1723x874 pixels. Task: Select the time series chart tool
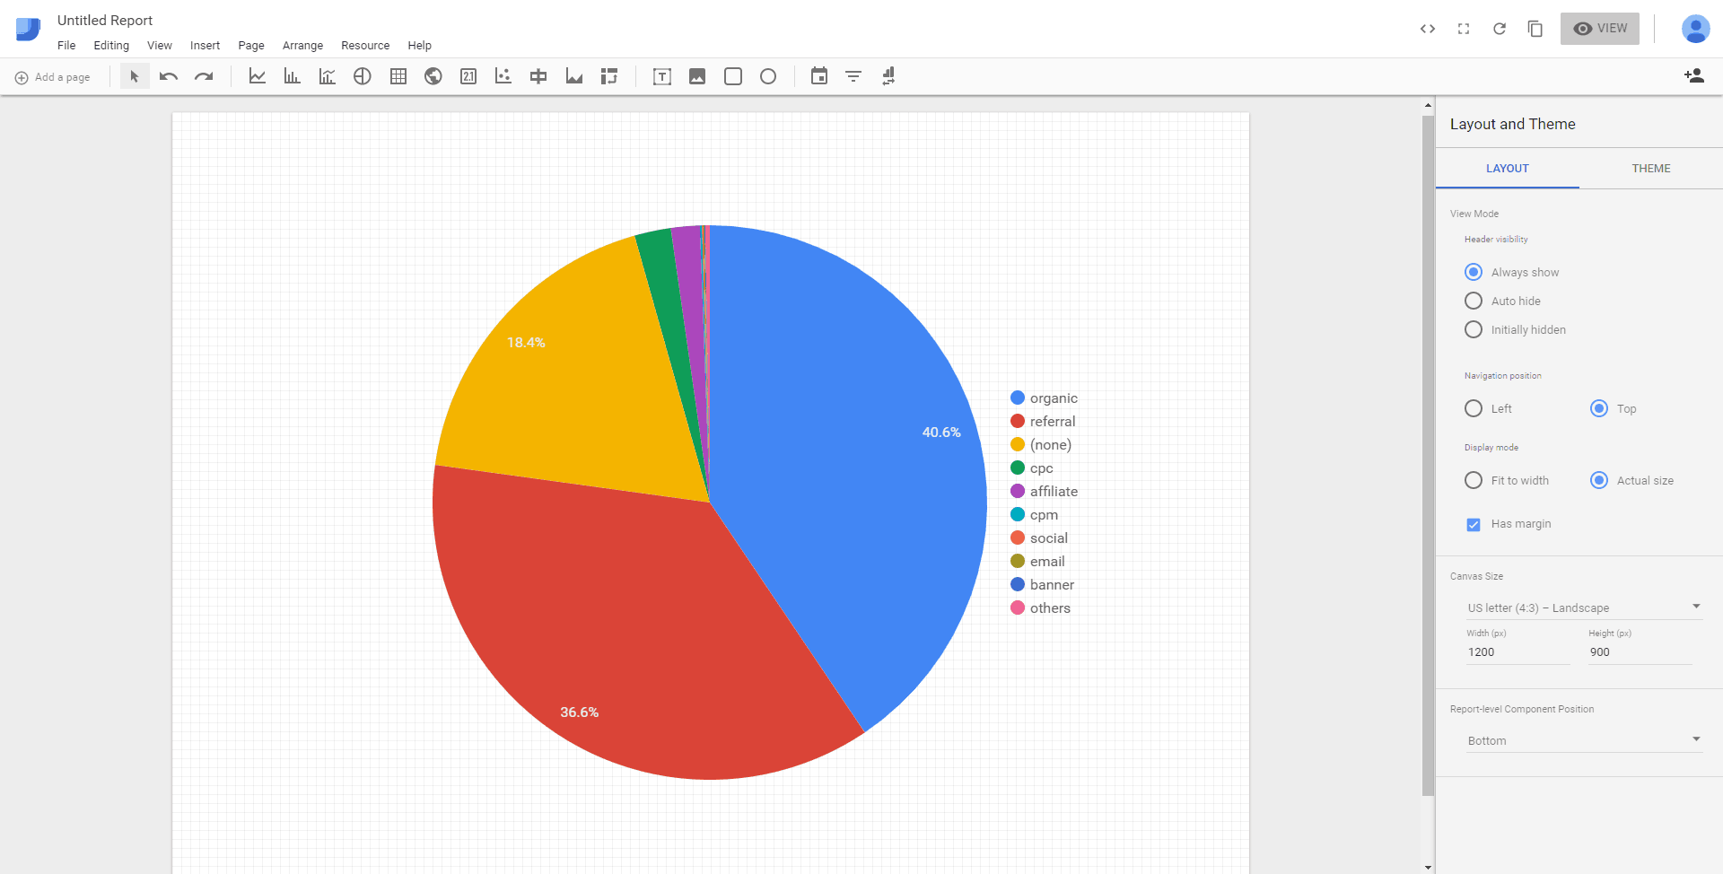pyautogui.click(x=258, y=76)
